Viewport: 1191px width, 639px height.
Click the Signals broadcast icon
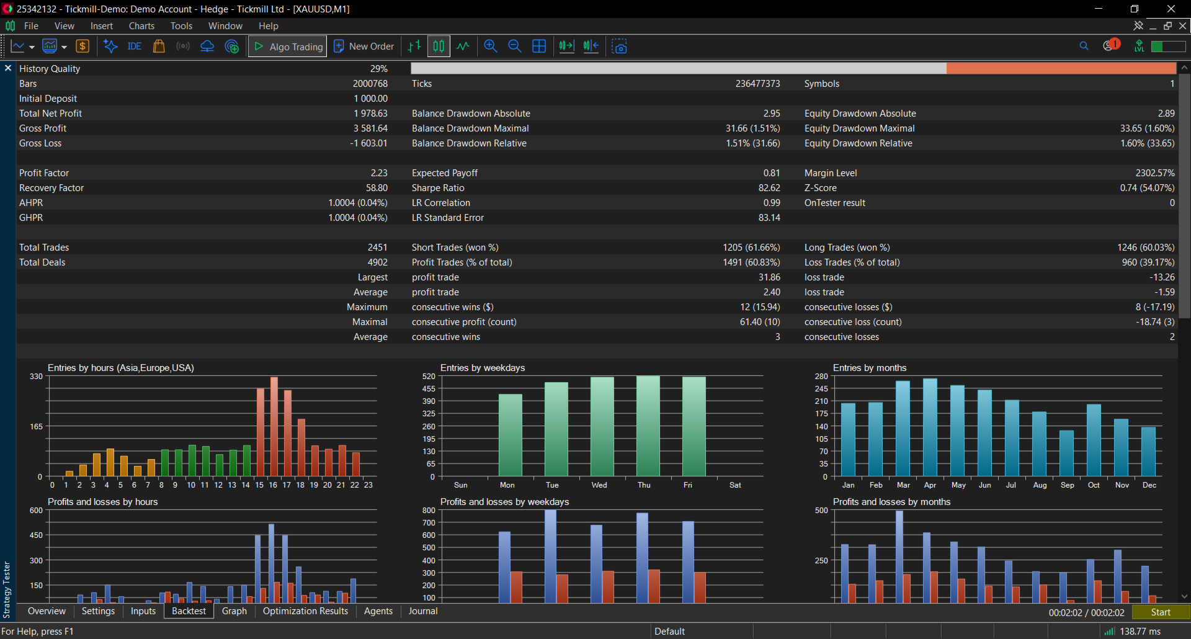coord(183,47)
